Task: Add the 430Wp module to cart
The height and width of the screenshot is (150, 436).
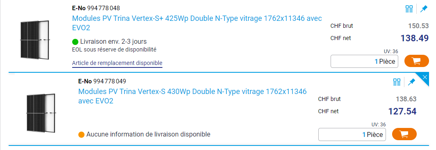Action: point(404,134)
